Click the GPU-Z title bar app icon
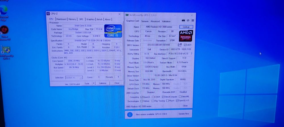 [x=127, y=15]
